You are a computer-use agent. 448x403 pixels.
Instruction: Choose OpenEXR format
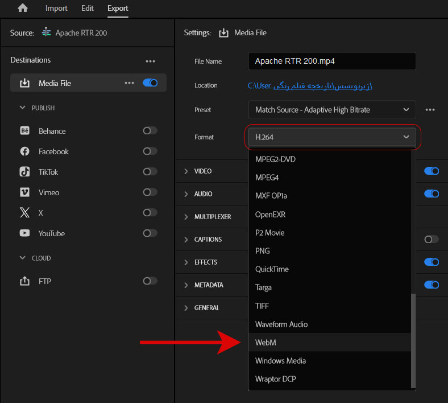(x=330, y=214)
